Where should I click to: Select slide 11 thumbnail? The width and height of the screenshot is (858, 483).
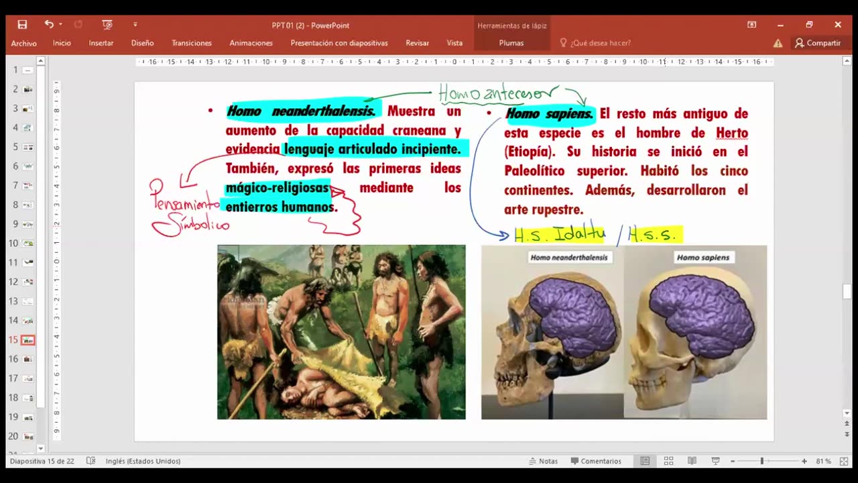(x=27, y=262)
